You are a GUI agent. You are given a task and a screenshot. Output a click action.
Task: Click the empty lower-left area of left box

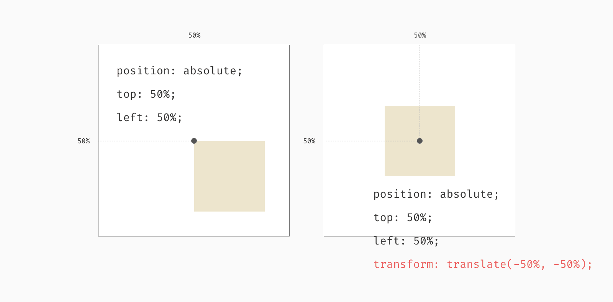click(146, 189)
